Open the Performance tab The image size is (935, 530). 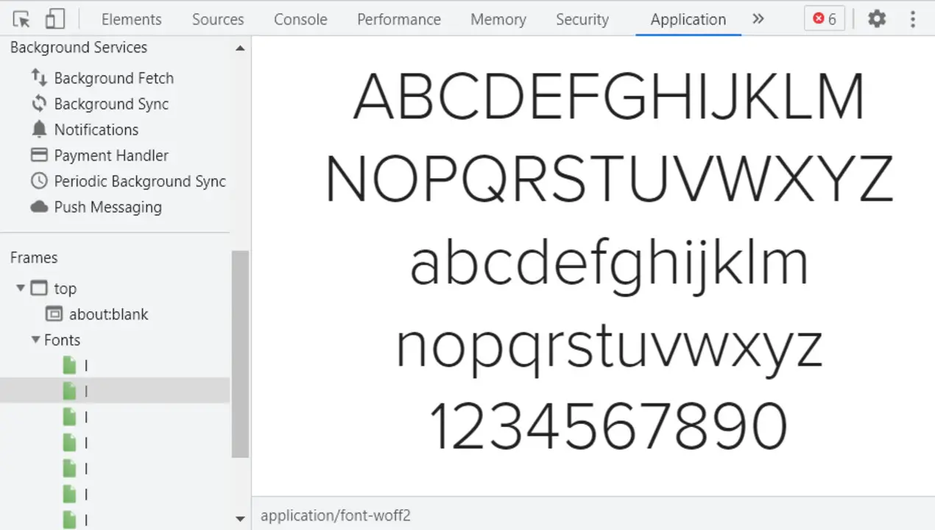tap(399, 19)
